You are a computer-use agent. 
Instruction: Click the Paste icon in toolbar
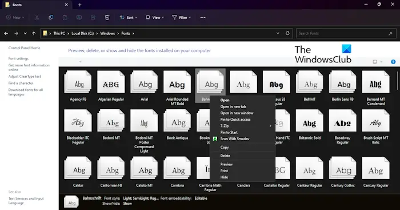pos(65,17)
